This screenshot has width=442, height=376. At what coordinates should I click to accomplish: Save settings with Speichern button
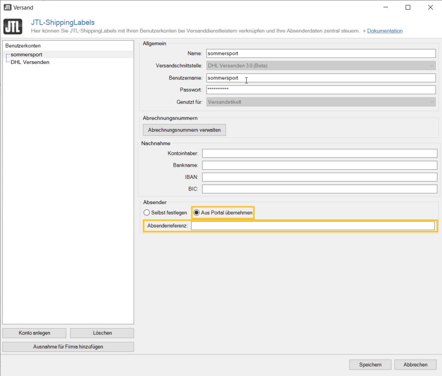370,365
